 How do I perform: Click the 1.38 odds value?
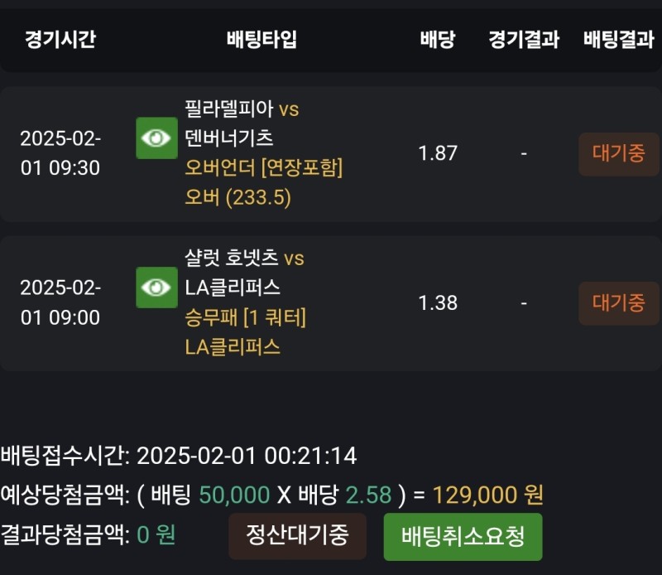(438, 302)
